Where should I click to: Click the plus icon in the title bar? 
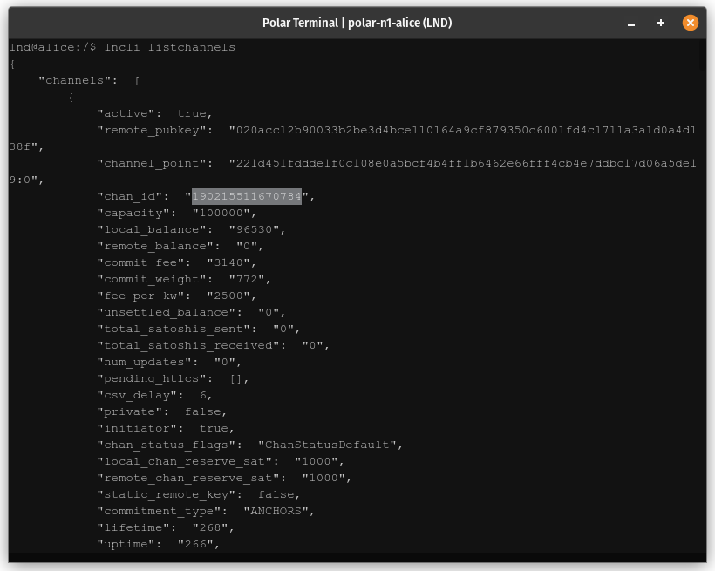point(660,23)
